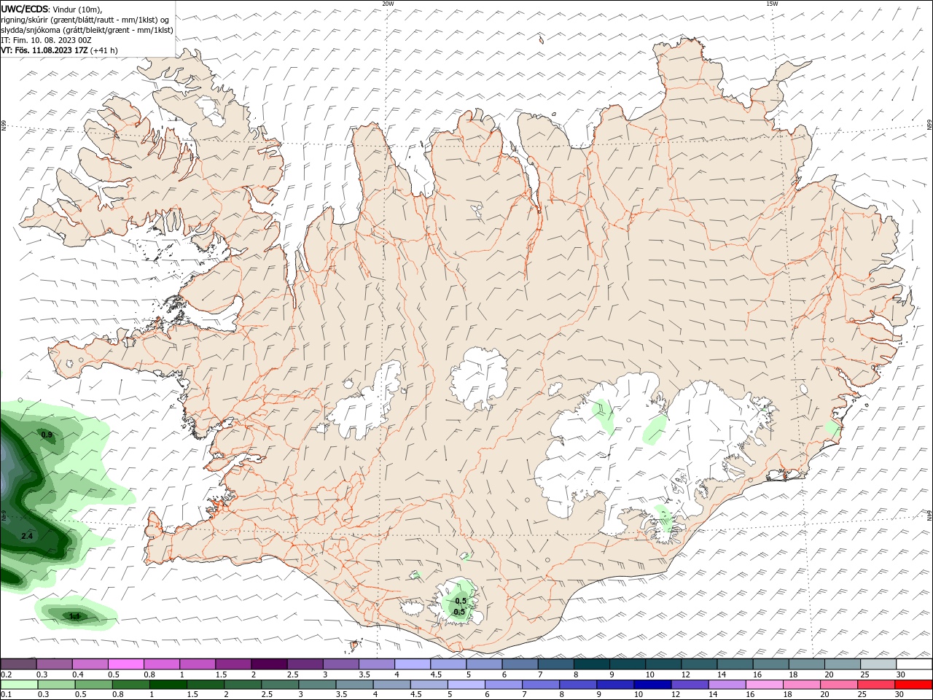933x700 pixels.
Task: Select upper legend swatch labeled 9
Action: [627, 664]
